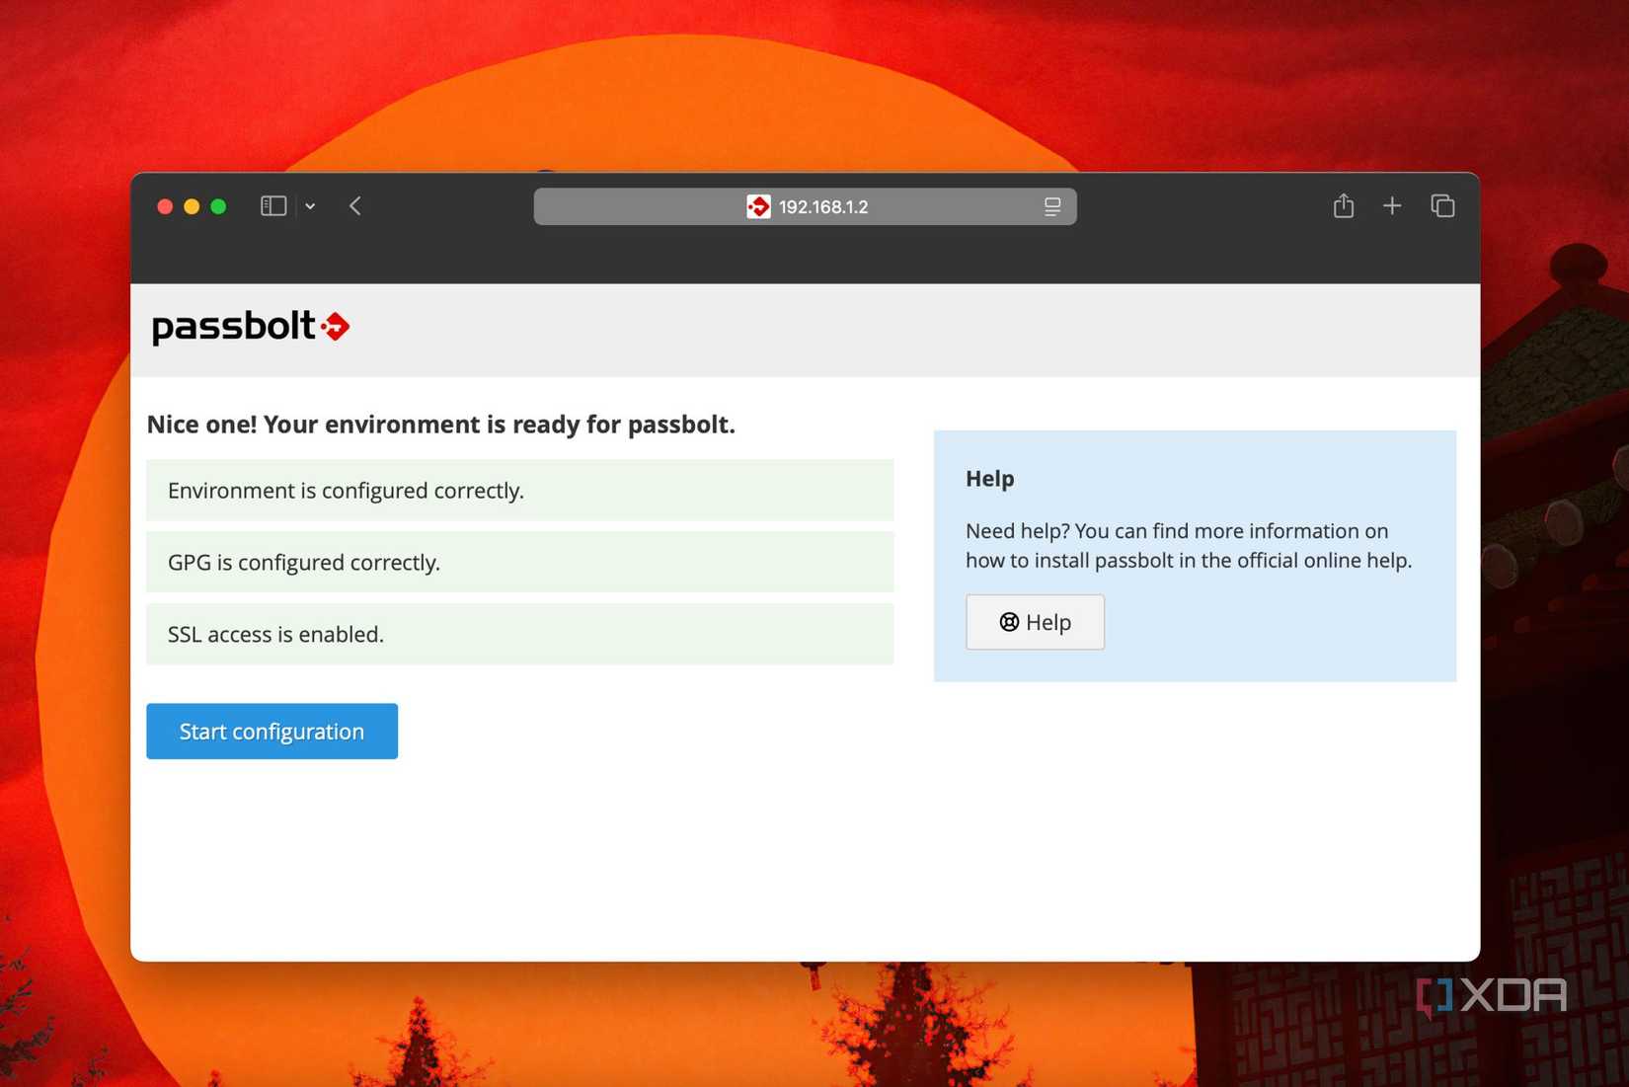Open the official online help link
The width and height of the screenshot is (1629, 1087).
[x=1325, y=560]
